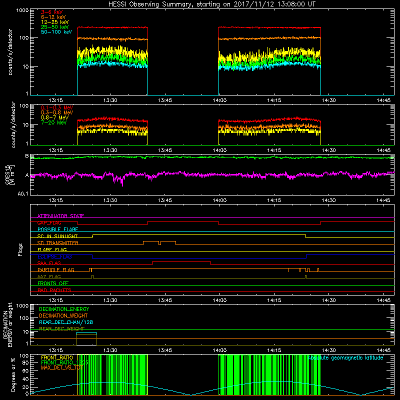400x400 pixels.
Task: Click the 'Degrees or %' y-axis title
Action: click(13, 374)
